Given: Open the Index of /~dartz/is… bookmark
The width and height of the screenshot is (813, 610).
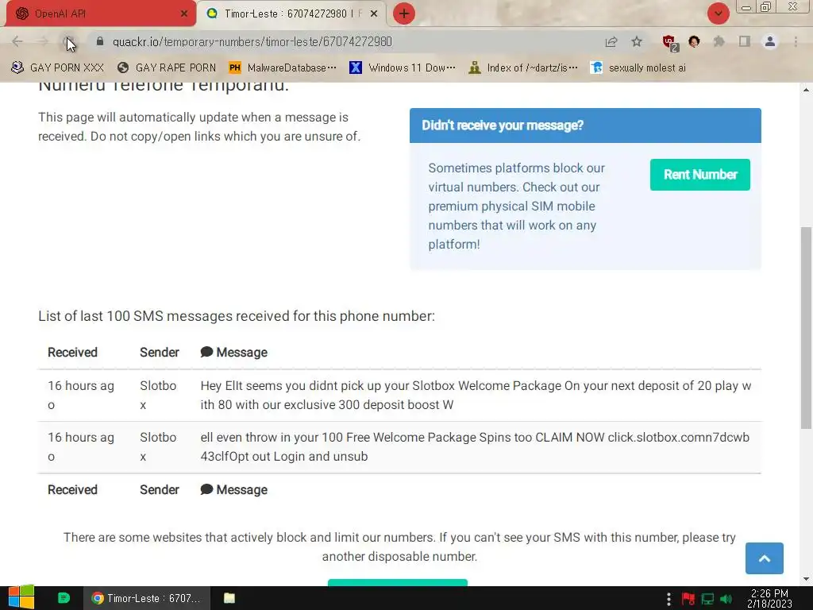Looking at the screenshot, I should coord(522,68).
